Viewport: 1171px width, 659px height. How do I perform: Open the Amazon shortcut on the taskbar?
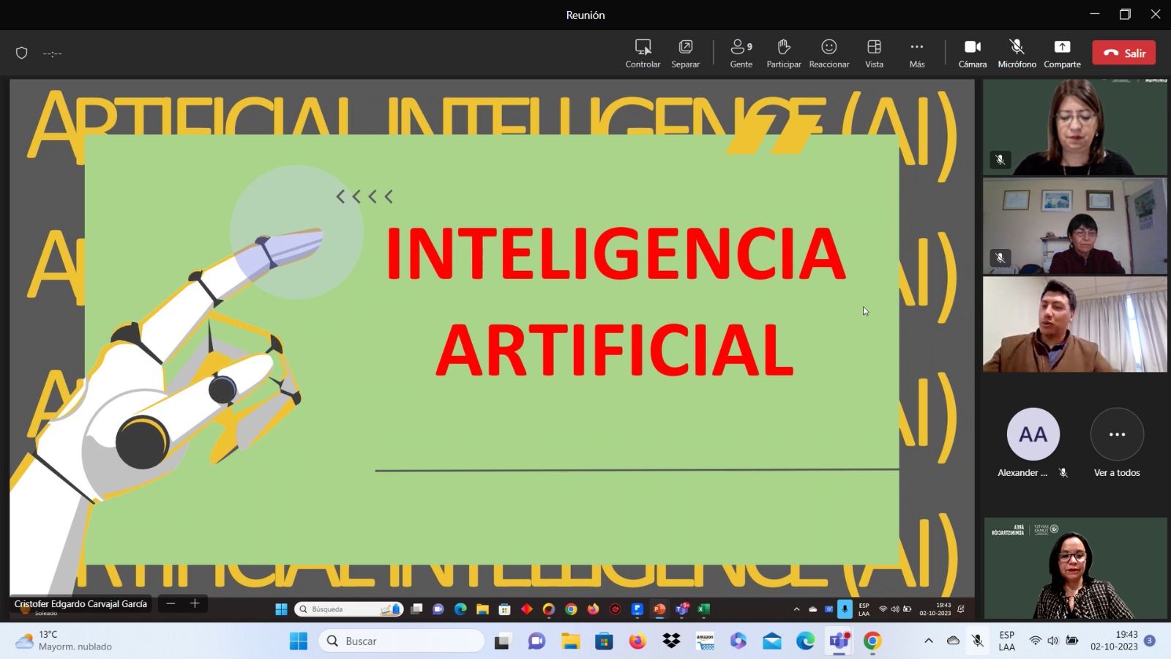[705, 641]
